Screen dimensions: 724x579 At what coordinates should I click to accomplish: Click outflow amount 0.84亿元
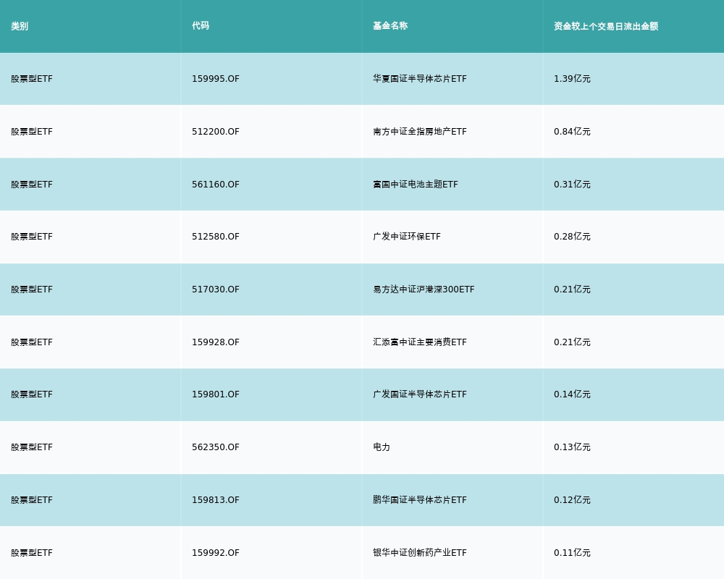click(572, 132)
